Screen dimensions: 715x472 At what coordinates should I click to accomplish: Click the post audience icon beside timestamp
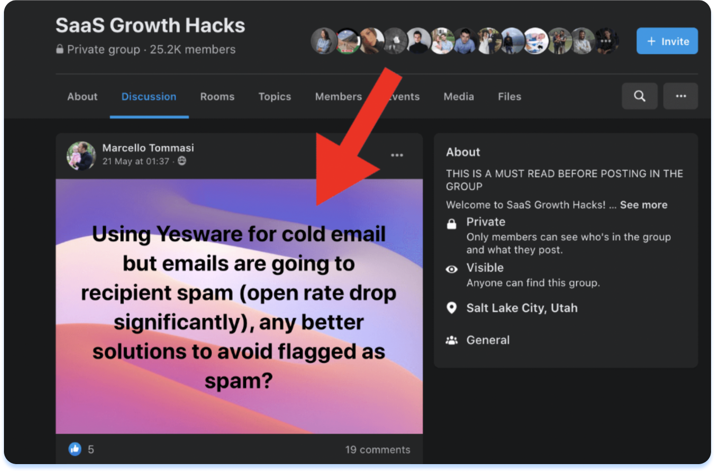click(x=182, y=161)
